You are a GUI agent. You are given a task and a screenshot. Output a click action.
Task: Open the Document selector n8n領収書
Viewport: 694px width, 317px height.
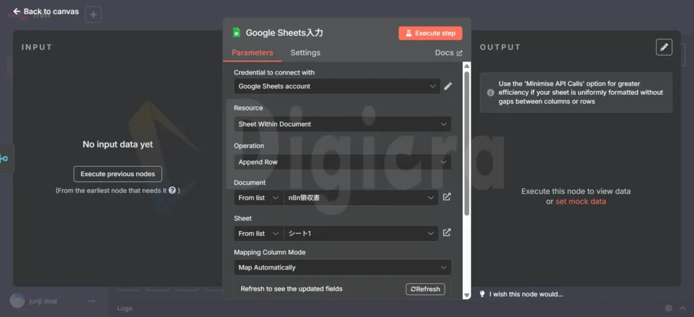pyautogui.click(x=361, y=198)
